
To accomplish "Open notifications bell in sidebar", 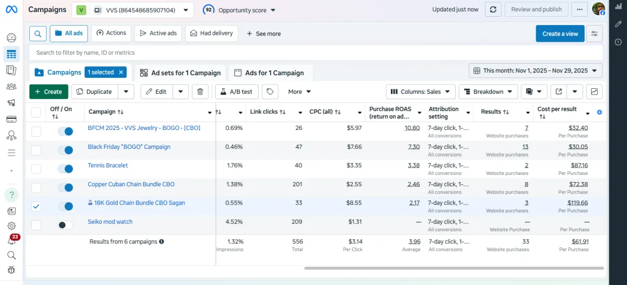I will (x=11, y=241).
